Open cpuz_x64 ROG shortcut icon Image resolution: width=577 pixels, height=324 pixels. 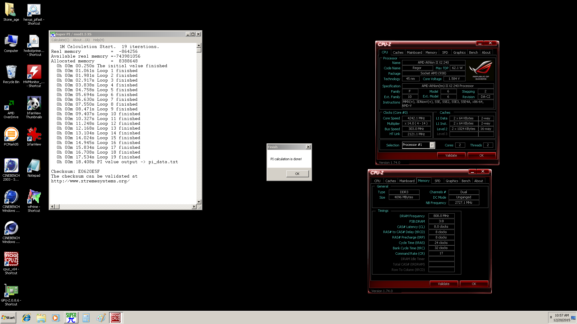[x=11, y=263]
